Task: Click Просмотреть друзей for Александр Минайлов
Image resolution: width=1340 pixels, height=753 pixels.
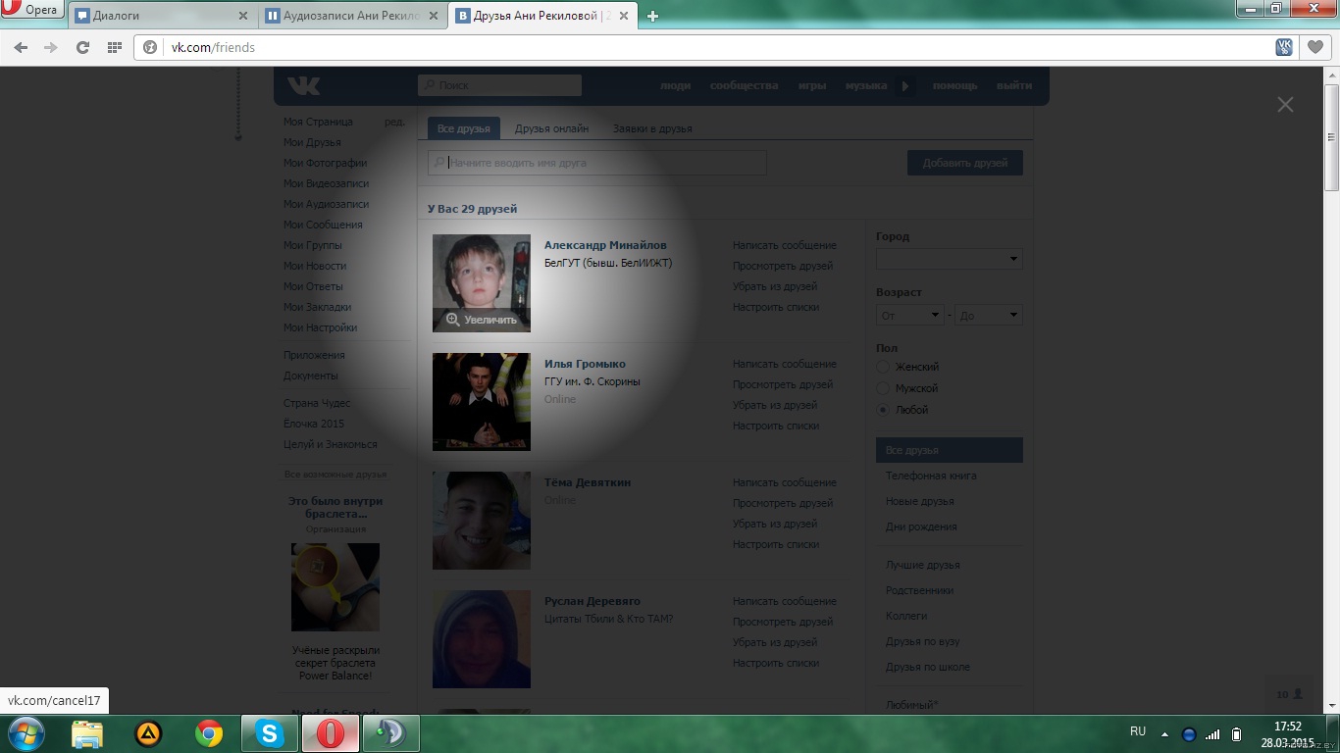Action: [782, 266]
